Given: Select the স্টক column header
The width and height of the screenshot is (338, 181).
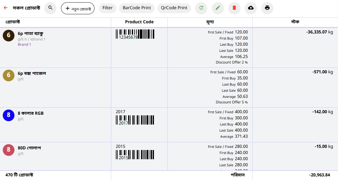Looking at the screenshot, I should coord(295,22).
